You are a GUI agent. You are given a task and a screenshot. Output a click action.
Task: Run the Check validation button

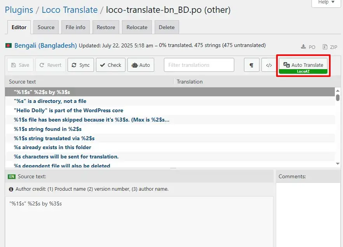(110, 65)
